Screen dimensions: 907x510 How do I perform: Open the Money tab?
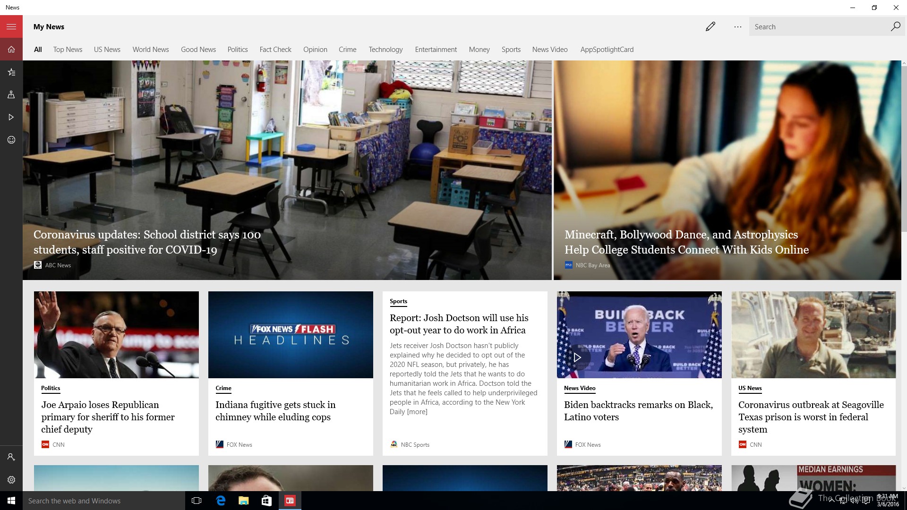pyautogui.click(x=479, y=50)
